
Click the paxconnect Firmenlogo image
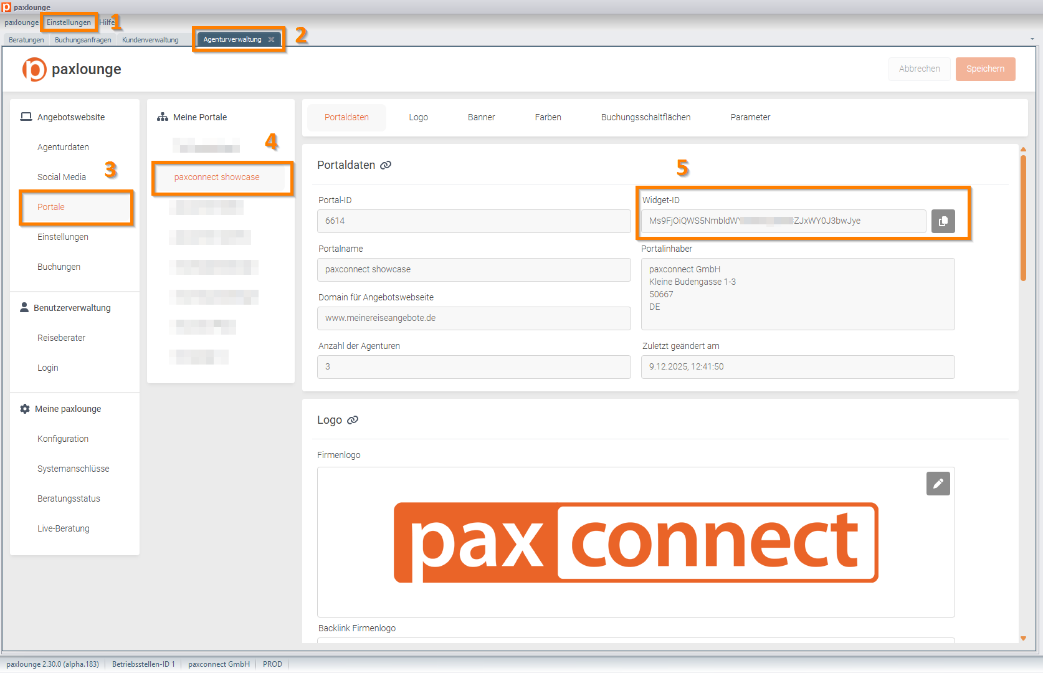(636, 543)
